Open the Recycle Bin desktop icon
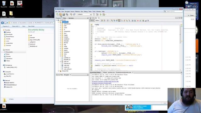Image resolution: width=201 pixels, height=113 pixels. click(x=4, y=4)
